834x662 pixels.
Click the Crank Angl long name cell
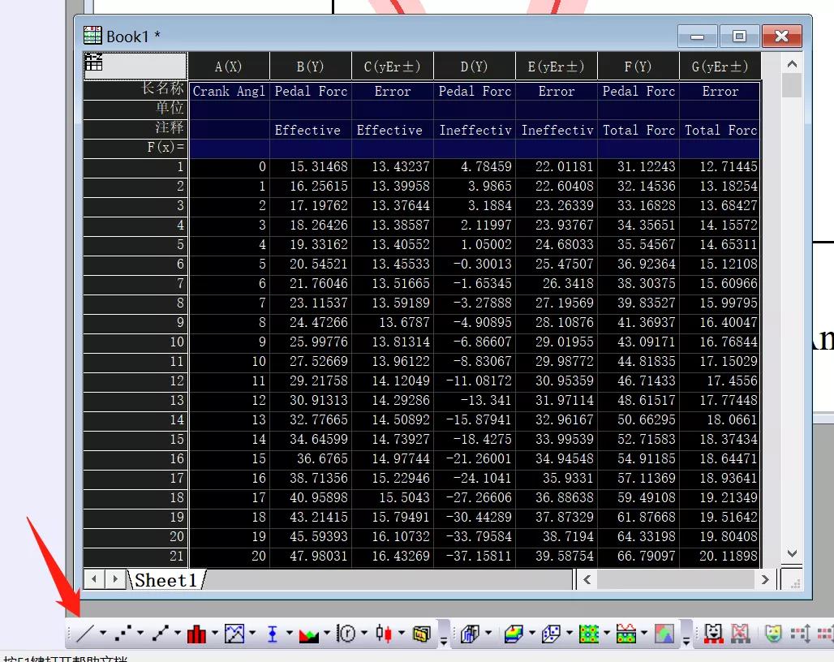pyautogui.click(x=230, y=91)
